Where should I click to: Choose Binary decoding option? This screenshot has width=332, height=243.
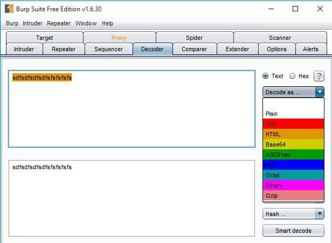click(x=293, y=185)
